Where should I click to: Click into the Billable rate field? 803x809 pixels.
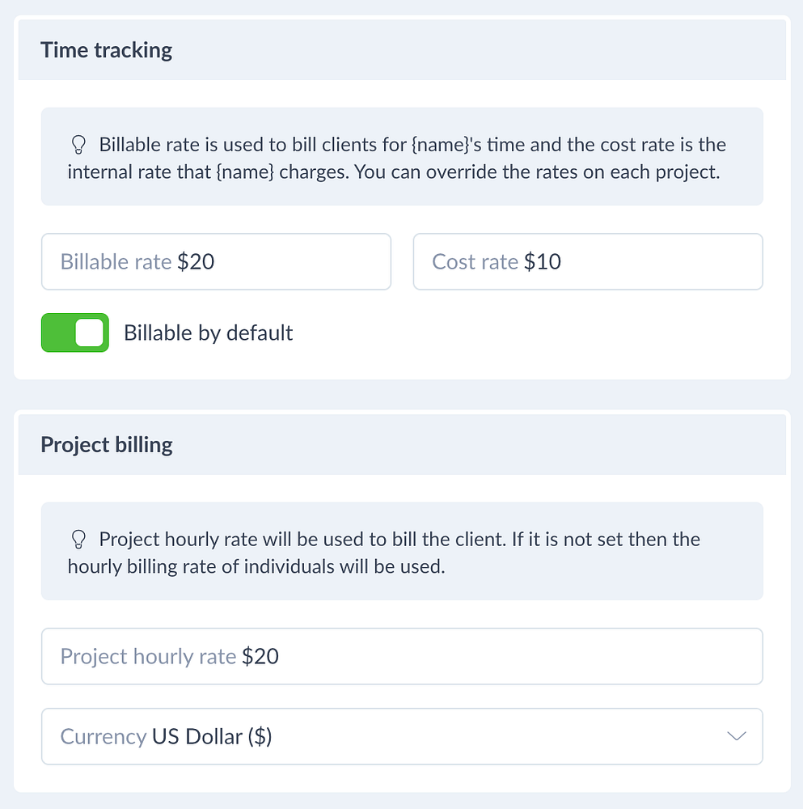(x=283, y=261)
